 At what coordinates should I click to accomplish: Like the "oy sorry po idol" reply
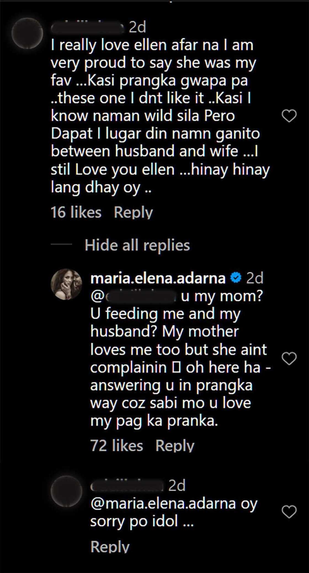(289, 511)
